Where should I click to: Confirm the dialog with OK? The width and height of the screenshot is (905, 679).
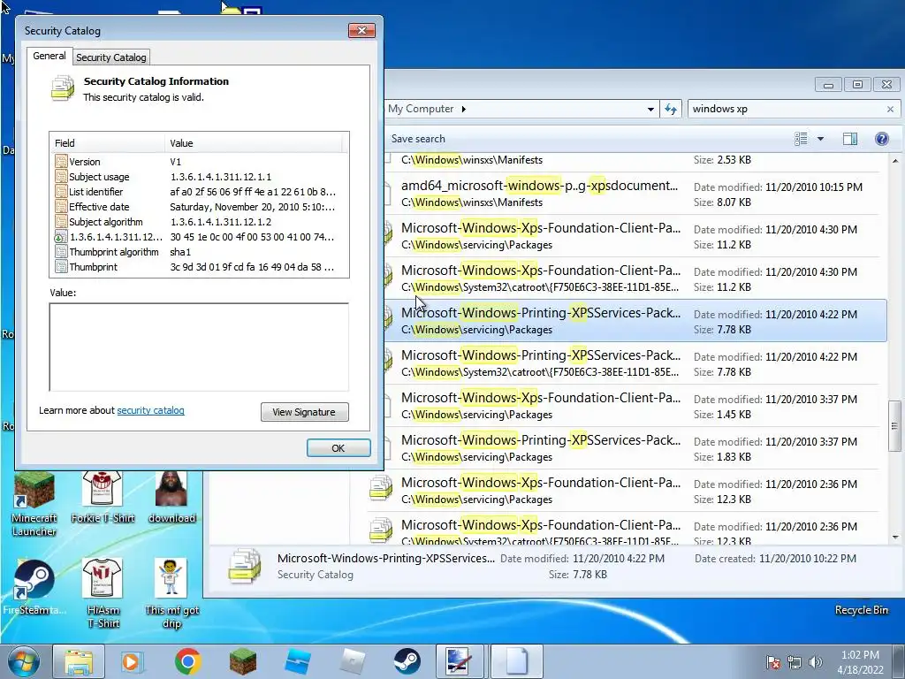338,448
